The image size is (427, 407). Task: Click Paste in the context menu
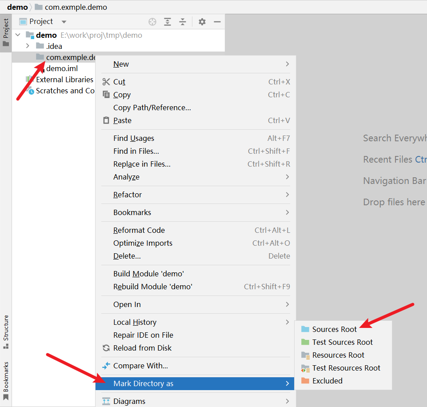tap(196, 120)
